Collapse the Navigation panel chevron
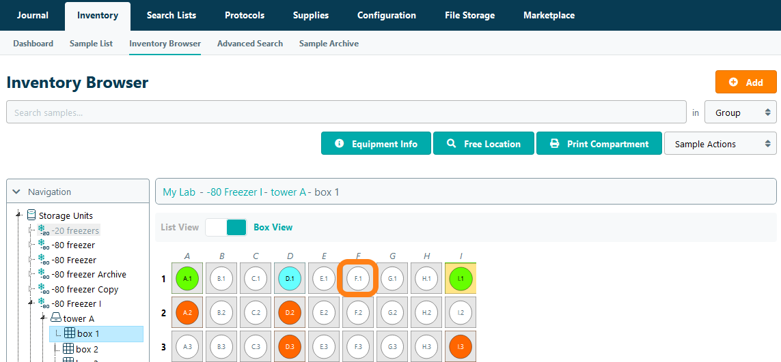The image size is (781, 362). pos(17,192)
